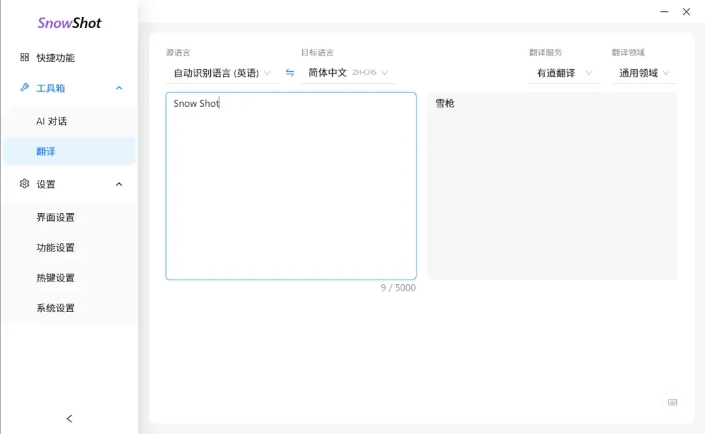Open the 有道翻译 service dropdown
Screen dimensions: 705x434
[x=564, y=73]
